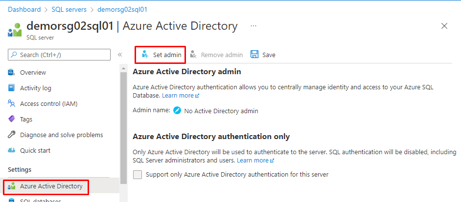Enable Azure Active Directory authentication only checkbox
461x202 pixels.
tap(138, 174)
